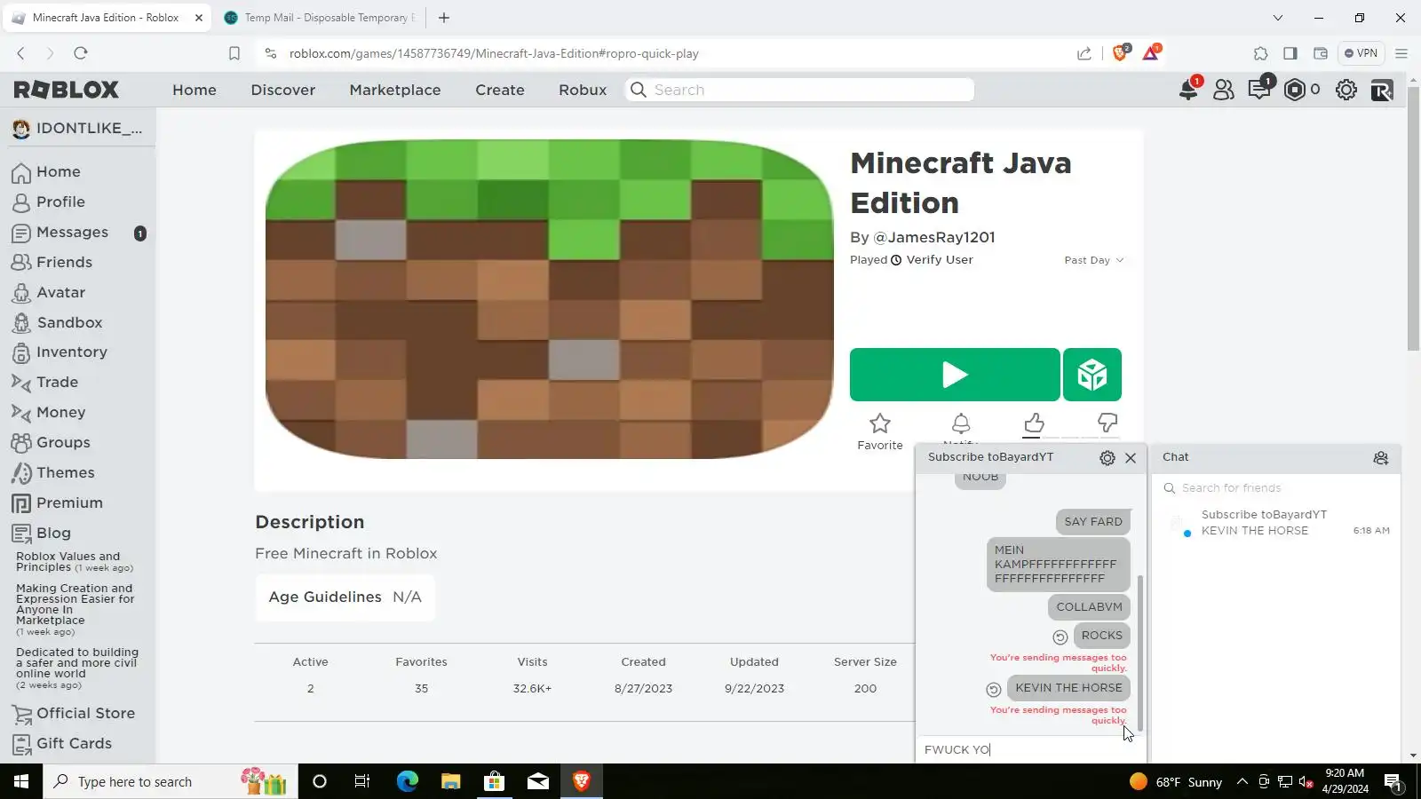Screen dimensions: 1421x799
Task: Open chat conversation settings gear
Action: click(x=1107, y=458)
